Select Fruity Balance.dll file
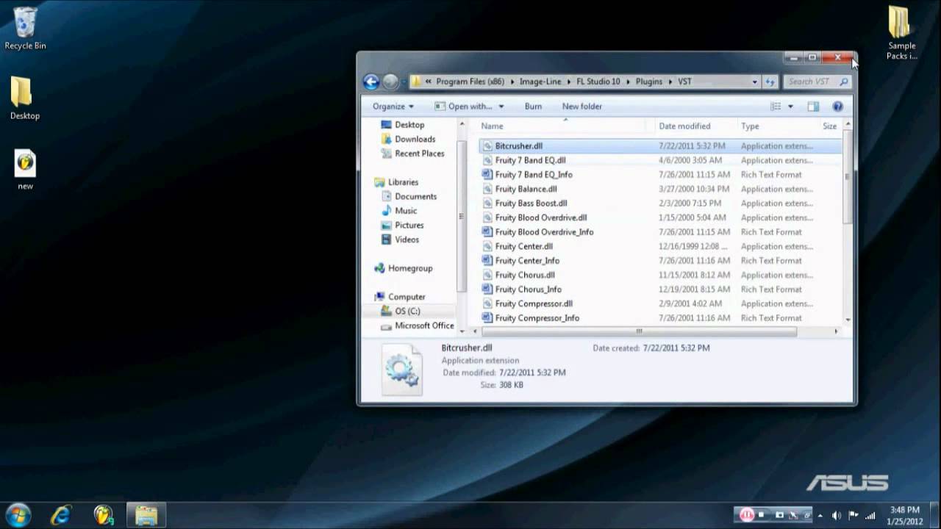Image resolution: width=941 pixels, height=529 pixels. [x=659, y=189]
